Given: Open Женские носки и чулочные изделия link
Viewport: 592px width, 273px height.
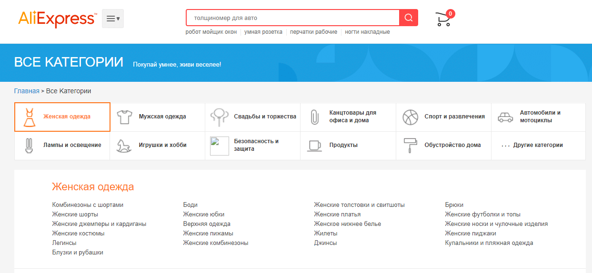Looking at the screenshot, I should [496, 224].
